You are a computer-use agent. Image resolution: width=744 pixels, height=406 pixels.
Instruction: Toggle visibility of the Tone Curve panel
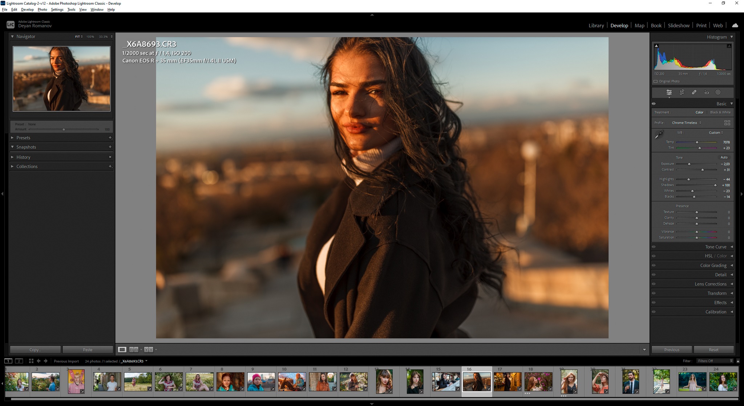click(x=654, y=247)
